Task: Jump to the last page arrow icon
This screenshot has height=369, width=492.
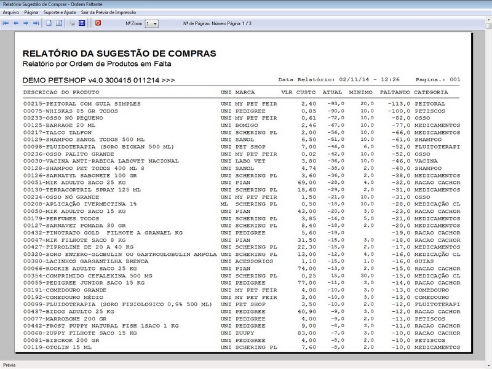Action: pos(34,23)
